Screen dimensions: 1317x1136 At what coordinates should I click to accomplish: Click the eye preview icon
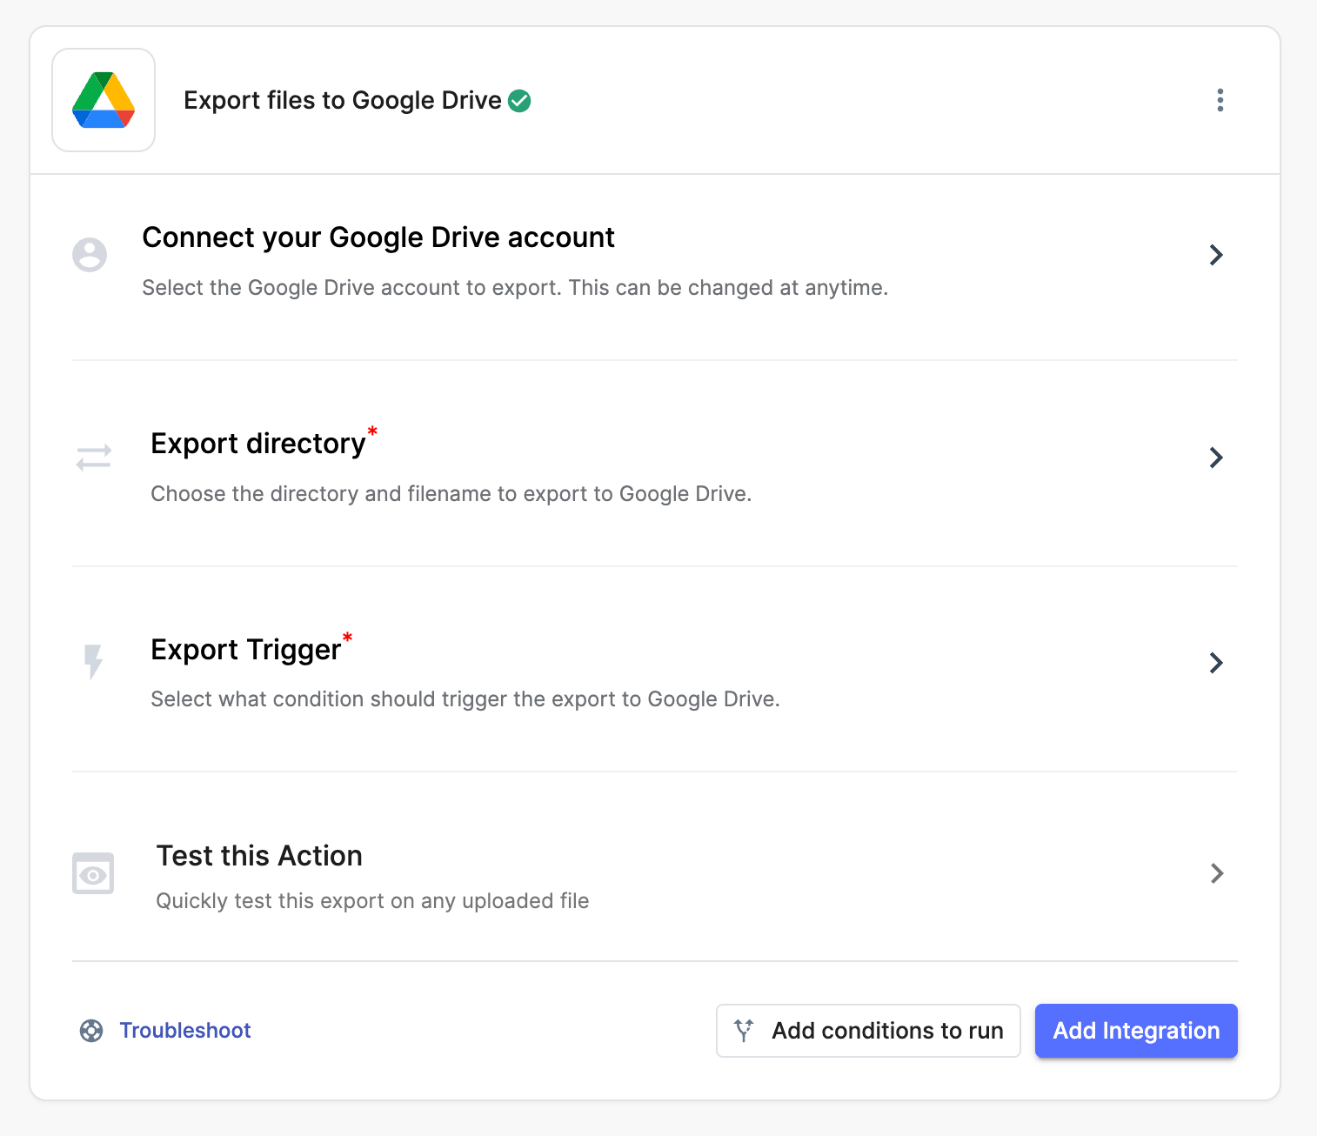coord(93,873)
